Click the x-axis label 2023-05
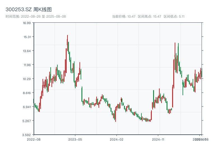 [75, 139]
